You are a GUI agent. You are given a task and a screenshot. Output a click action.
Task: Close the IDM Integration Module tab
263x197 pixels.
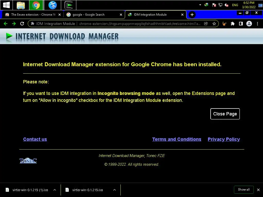[x=182, y=15]
